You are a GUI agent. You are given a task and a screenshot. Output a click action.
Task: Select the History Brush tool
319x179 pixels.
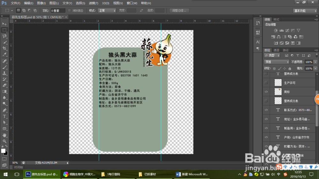pos(4,79)
